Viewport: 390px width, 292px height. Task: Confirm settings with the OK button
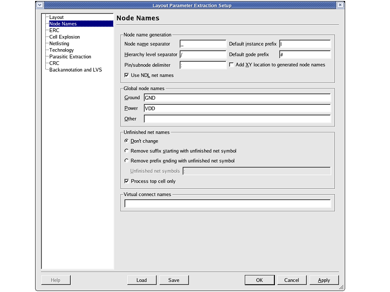point(259,280)
